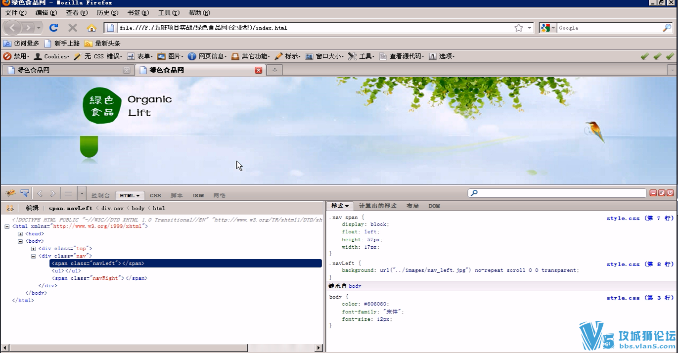Click the Firebug search input field

click(557, 193)
